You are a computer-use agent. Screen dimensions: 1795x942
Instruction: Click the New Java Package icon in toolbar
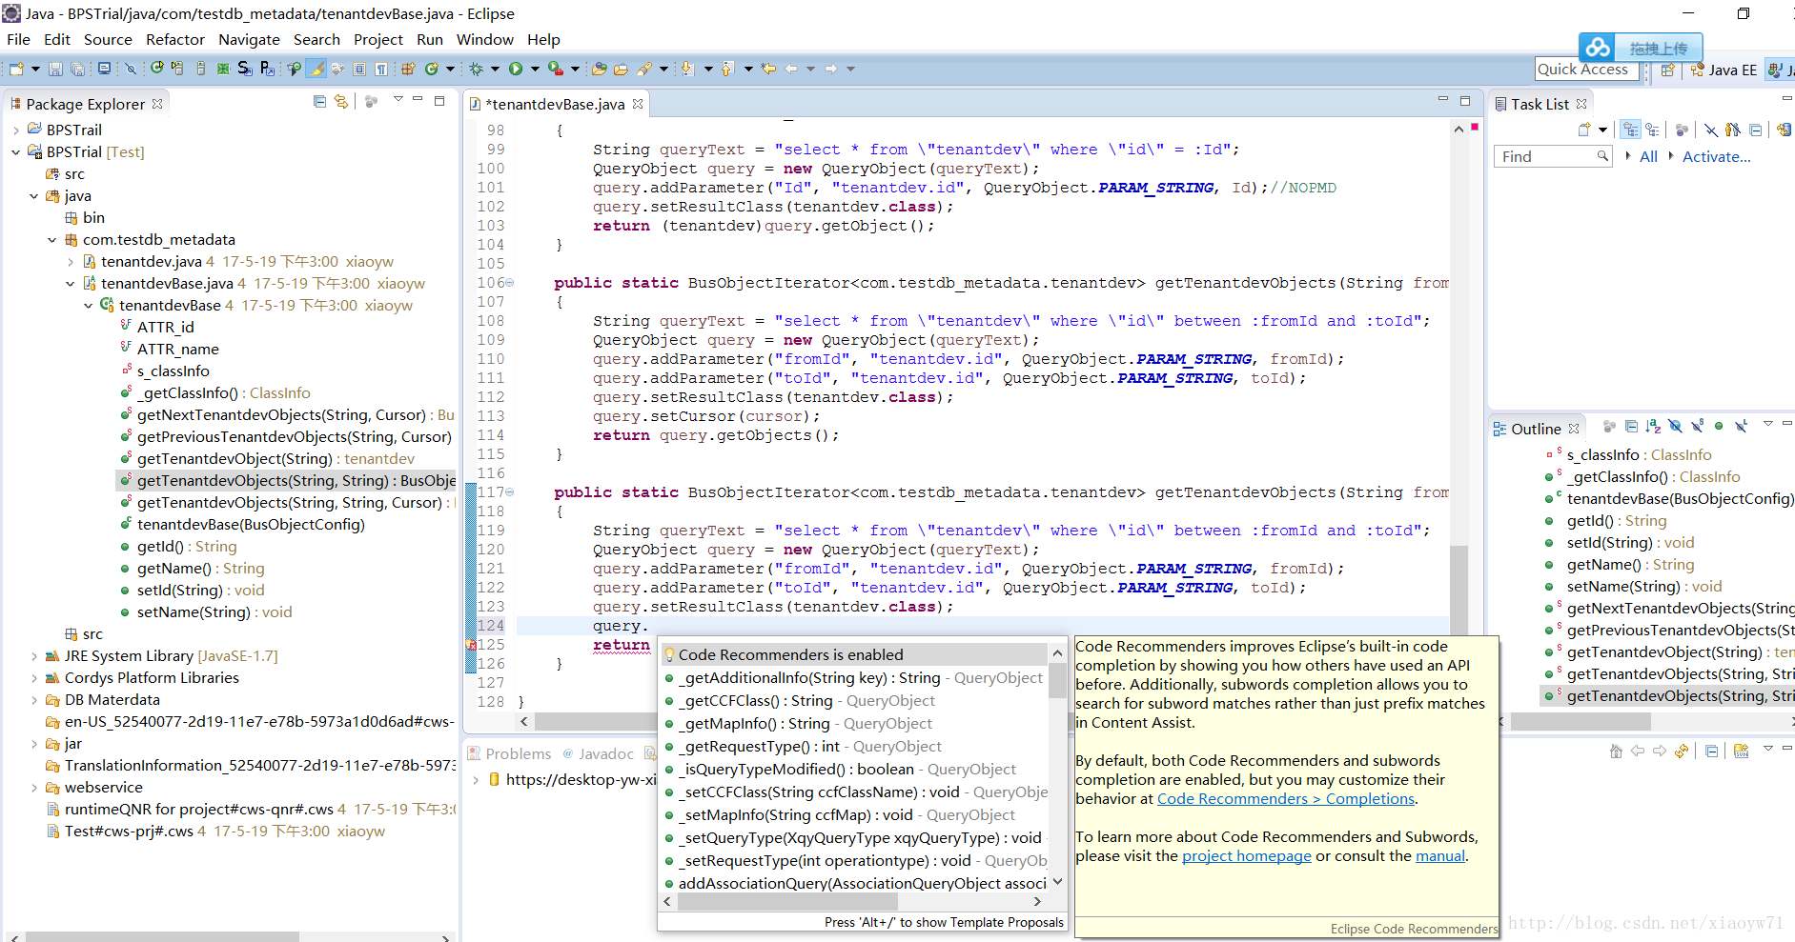pyautogui.click(x=407, y=69)
